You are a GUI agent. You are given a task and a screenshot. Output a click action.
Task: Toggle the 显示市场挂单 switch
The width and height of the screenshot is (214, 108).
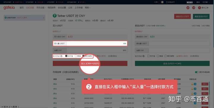(x=197, y=72)
